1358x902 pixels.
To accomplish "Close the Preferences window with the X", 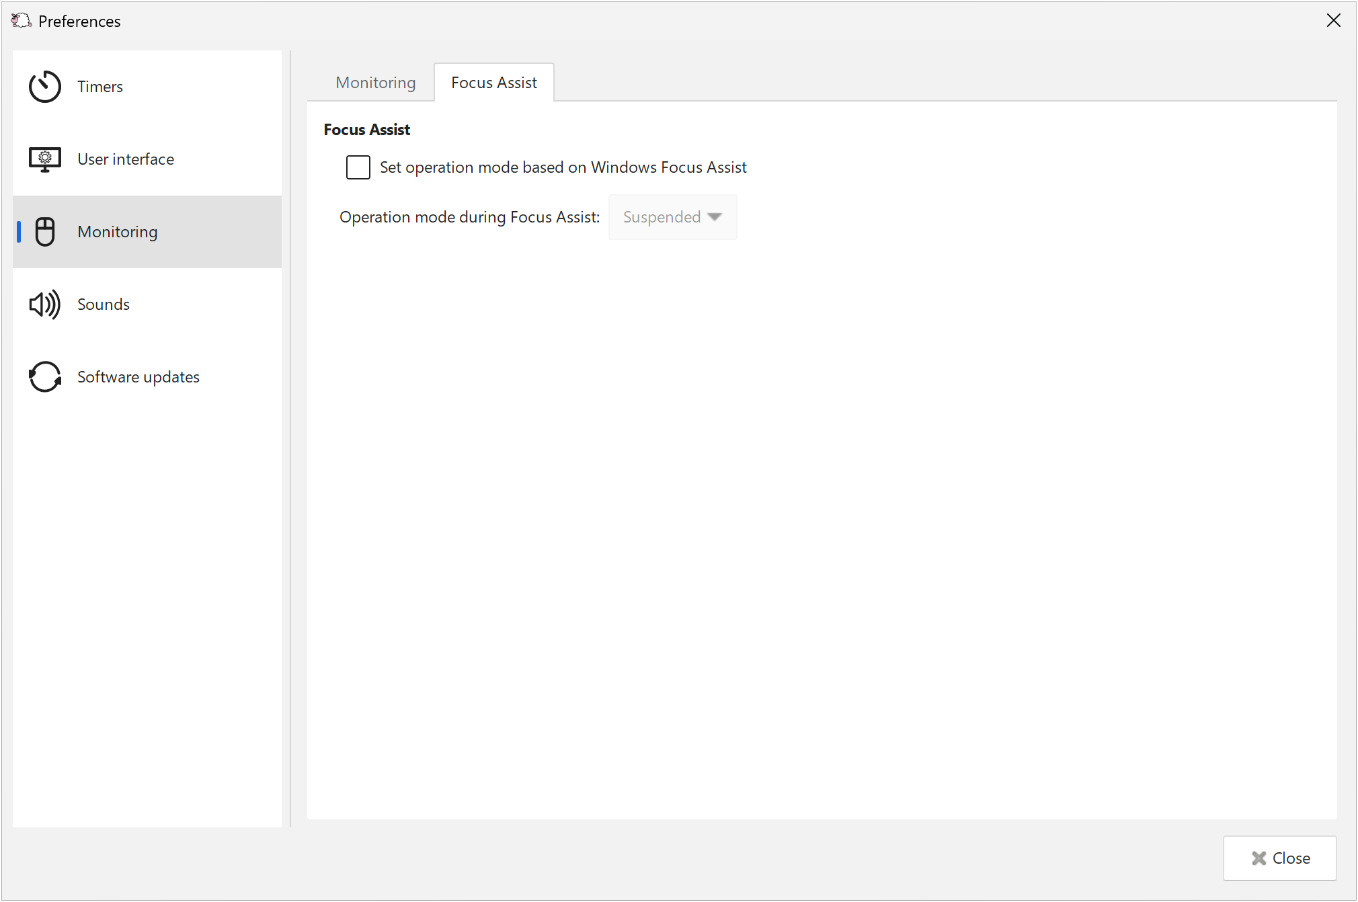I will pyautogui.click(x=1334, y=21).
